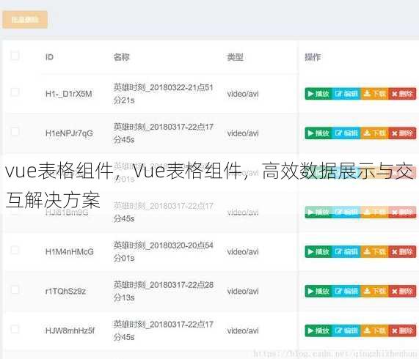Edit the HJi81Bm9G row
This screenshot has height=359, width=419.
click(346, 212)
